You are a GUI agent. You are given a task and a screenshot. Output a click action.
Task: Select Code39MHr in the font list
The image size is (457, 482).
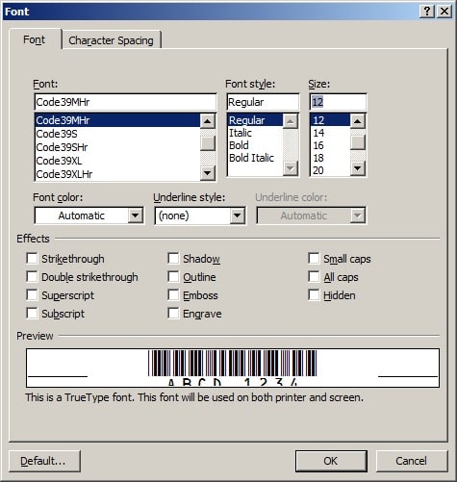click(x=117, y=120)
